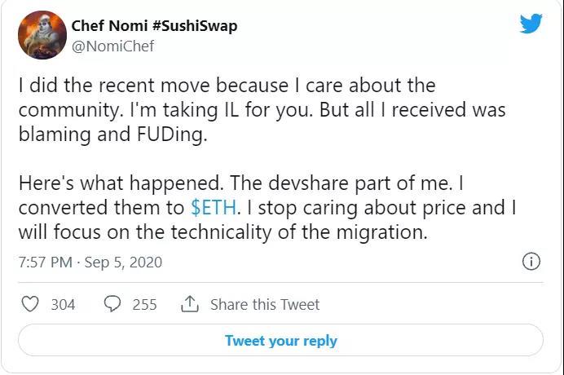Click the Sep 5, 2020 date
The width and height of the screenshot is (564, 375).
point(126,262)
